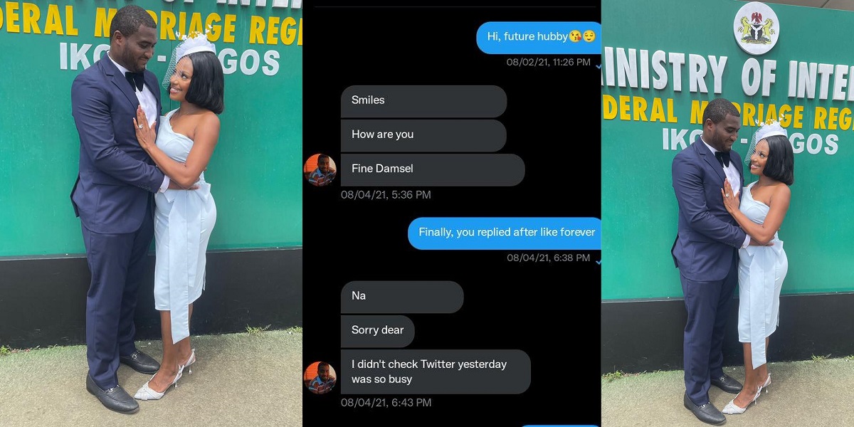Click the sender avatar beside "Fine Damsel"

click(320, 170)
